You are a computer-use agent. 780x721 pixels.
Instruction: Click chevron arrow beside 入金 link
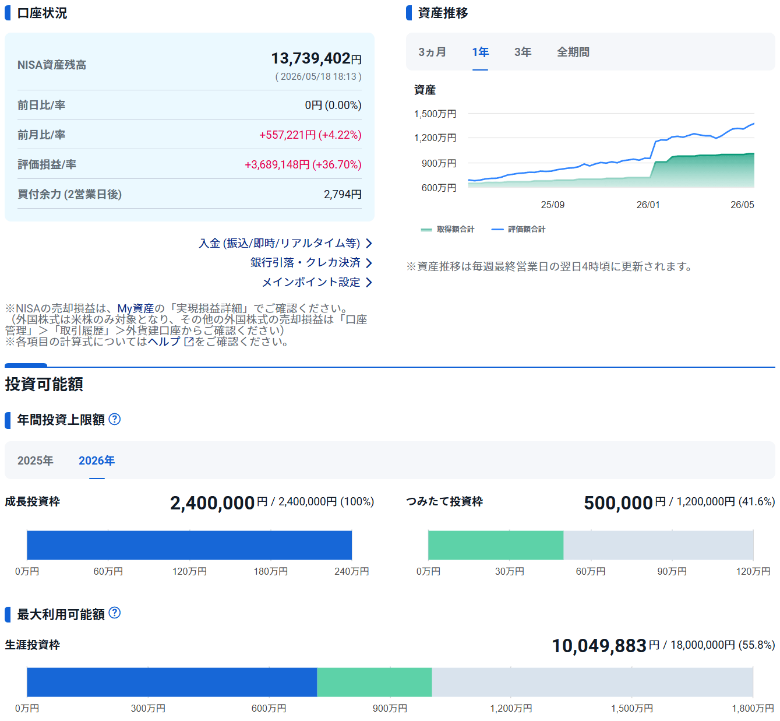369,244
